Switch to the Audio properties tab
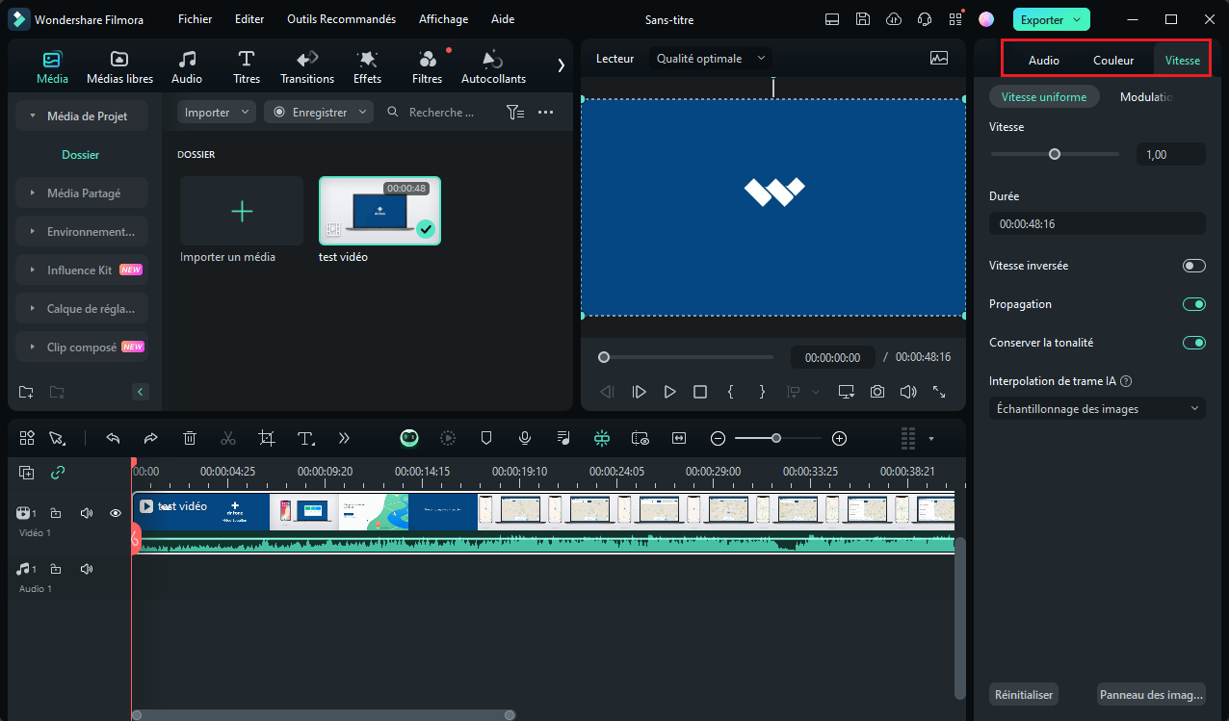1229x721 pixels. [1044, 61]
